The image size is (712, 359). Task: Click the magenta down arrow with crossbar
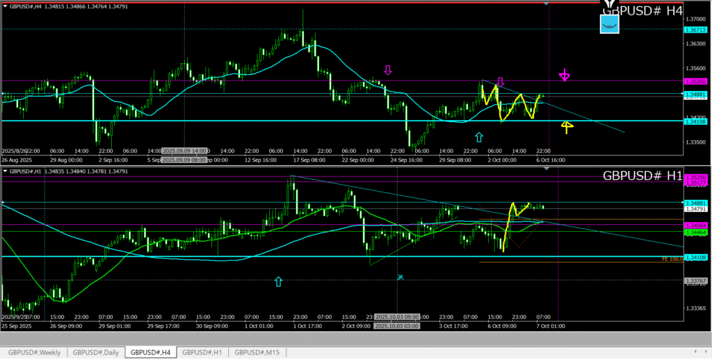pyautogui.click(x=566, y=75)
